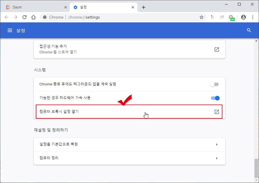The height and width of the screenshot is (183, 259).
Task: Click the cursor-shaped extension icon
Action: (x=213, y=17)
